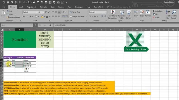
Task: Switch to the Data tab
Action: pos(53,7)
